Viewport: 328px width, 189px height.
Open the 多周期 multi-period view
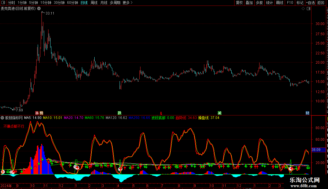[115, 3]
